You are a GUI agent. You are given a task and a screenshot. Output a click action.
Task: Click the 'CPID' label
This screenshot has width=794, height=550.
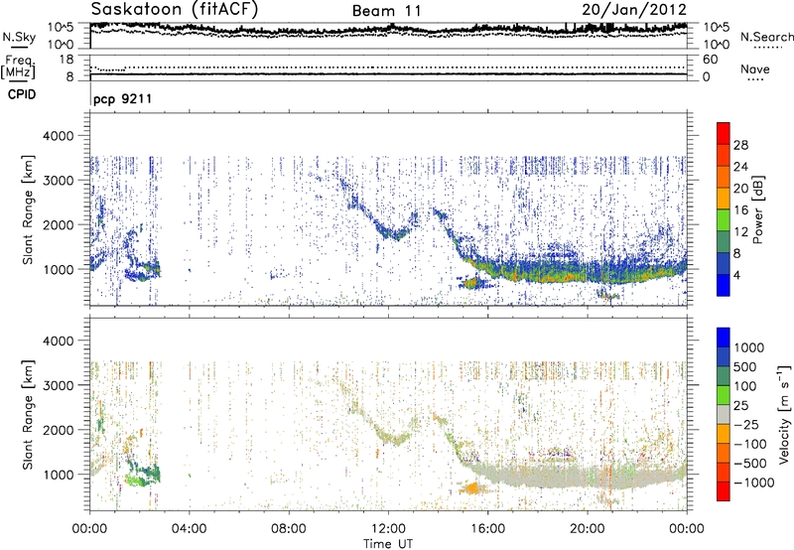tap(22, 94)
